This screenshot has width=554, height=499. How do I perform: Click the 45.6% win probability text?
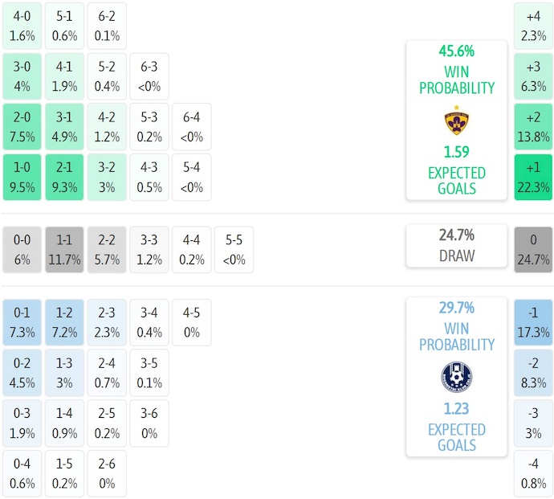tap(456, 51)
